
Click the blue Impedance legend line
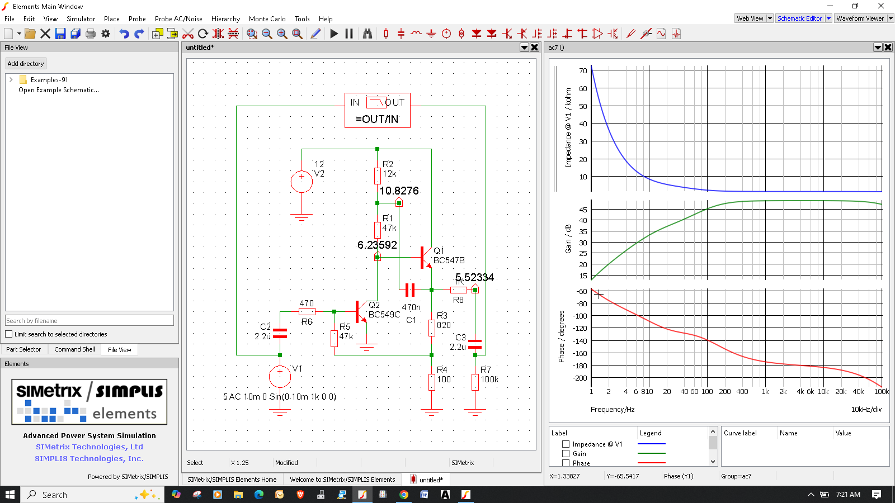(x=652, y=444)
